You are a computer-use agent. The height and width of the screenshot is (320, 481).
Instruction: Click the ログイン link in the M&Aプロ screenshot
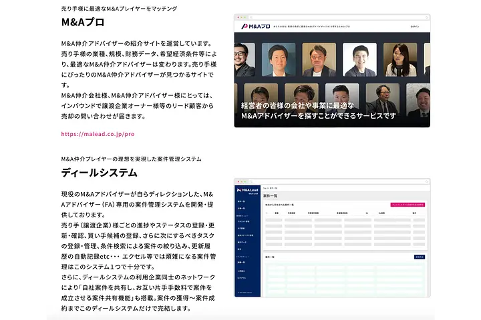click(x=415, y=27)
